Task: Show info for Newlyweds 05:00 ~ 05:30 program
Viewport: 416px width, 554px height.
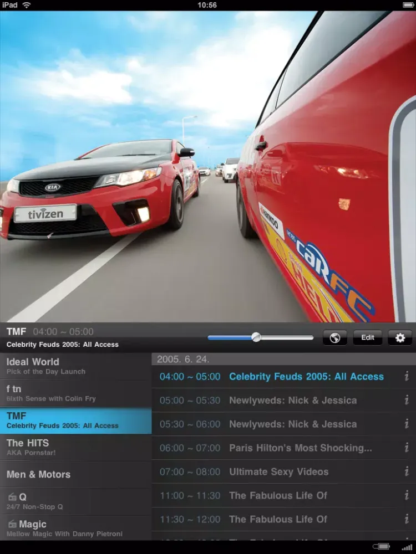Action: click(406, 401)
